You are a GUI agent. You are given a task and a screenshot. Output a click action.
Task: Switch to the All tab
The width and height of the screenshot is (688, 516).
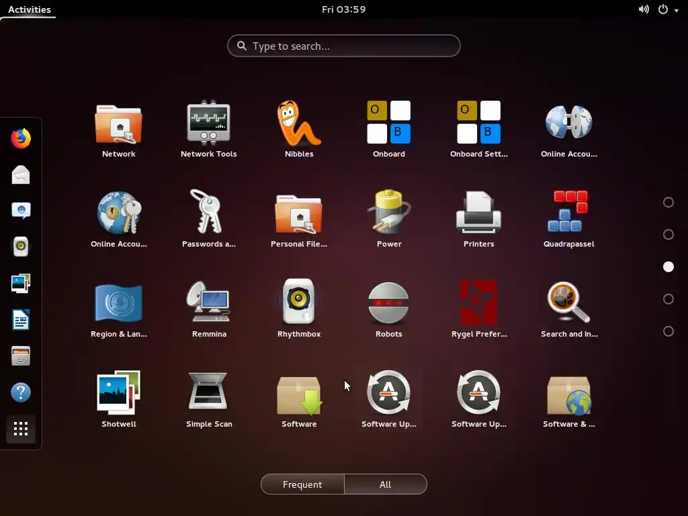385,484
